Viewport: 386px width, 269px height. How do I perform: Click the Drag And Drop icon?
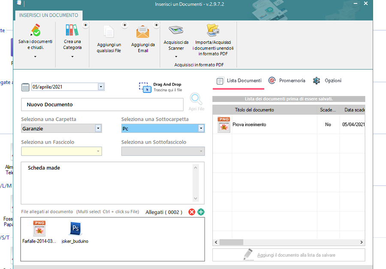pos(144,87)
